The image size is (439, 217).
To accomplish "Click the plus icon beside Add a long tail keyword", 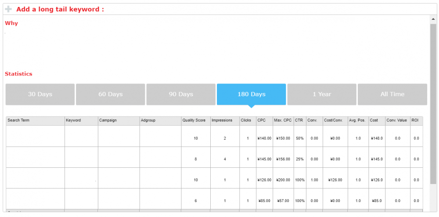I will [8, 9].
